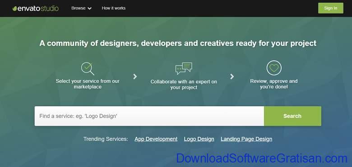Open the How it works page
The height and width of the screenshot is (167, 352).
pyautogui.click(x=114, y=8)
